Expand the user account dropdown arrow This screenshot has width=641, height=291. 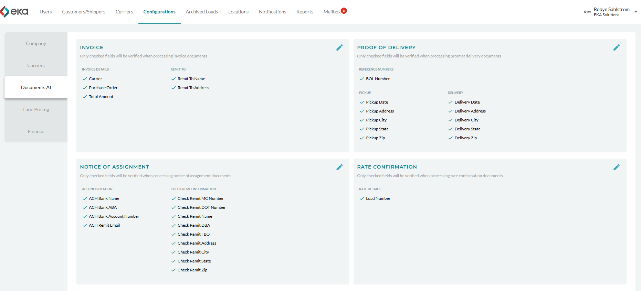[636, 12]
